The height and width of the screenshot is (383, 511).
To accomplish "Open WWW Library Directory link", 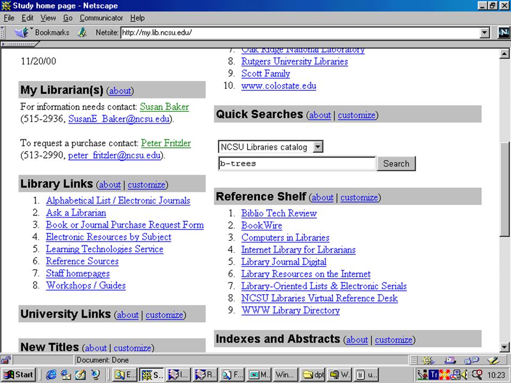I will click(x=291, y=310).
